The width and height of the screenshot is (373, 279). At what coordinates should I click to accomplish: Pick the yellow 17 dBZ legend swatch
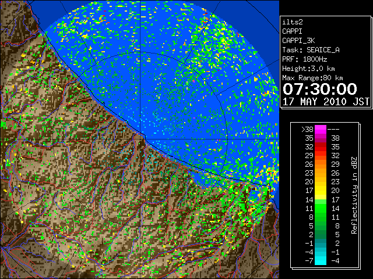pyautogui.click(x=321, y=191)
